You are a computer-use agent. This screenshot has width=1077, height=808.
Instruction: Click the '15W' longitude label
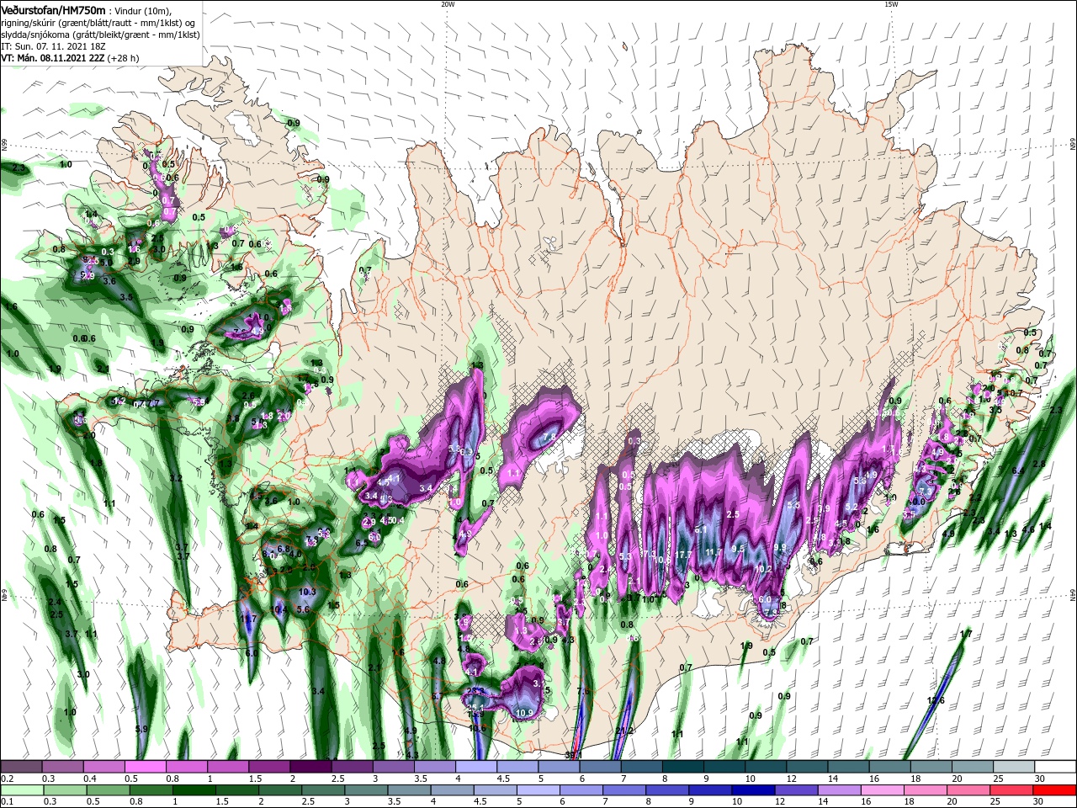[891, 4]
